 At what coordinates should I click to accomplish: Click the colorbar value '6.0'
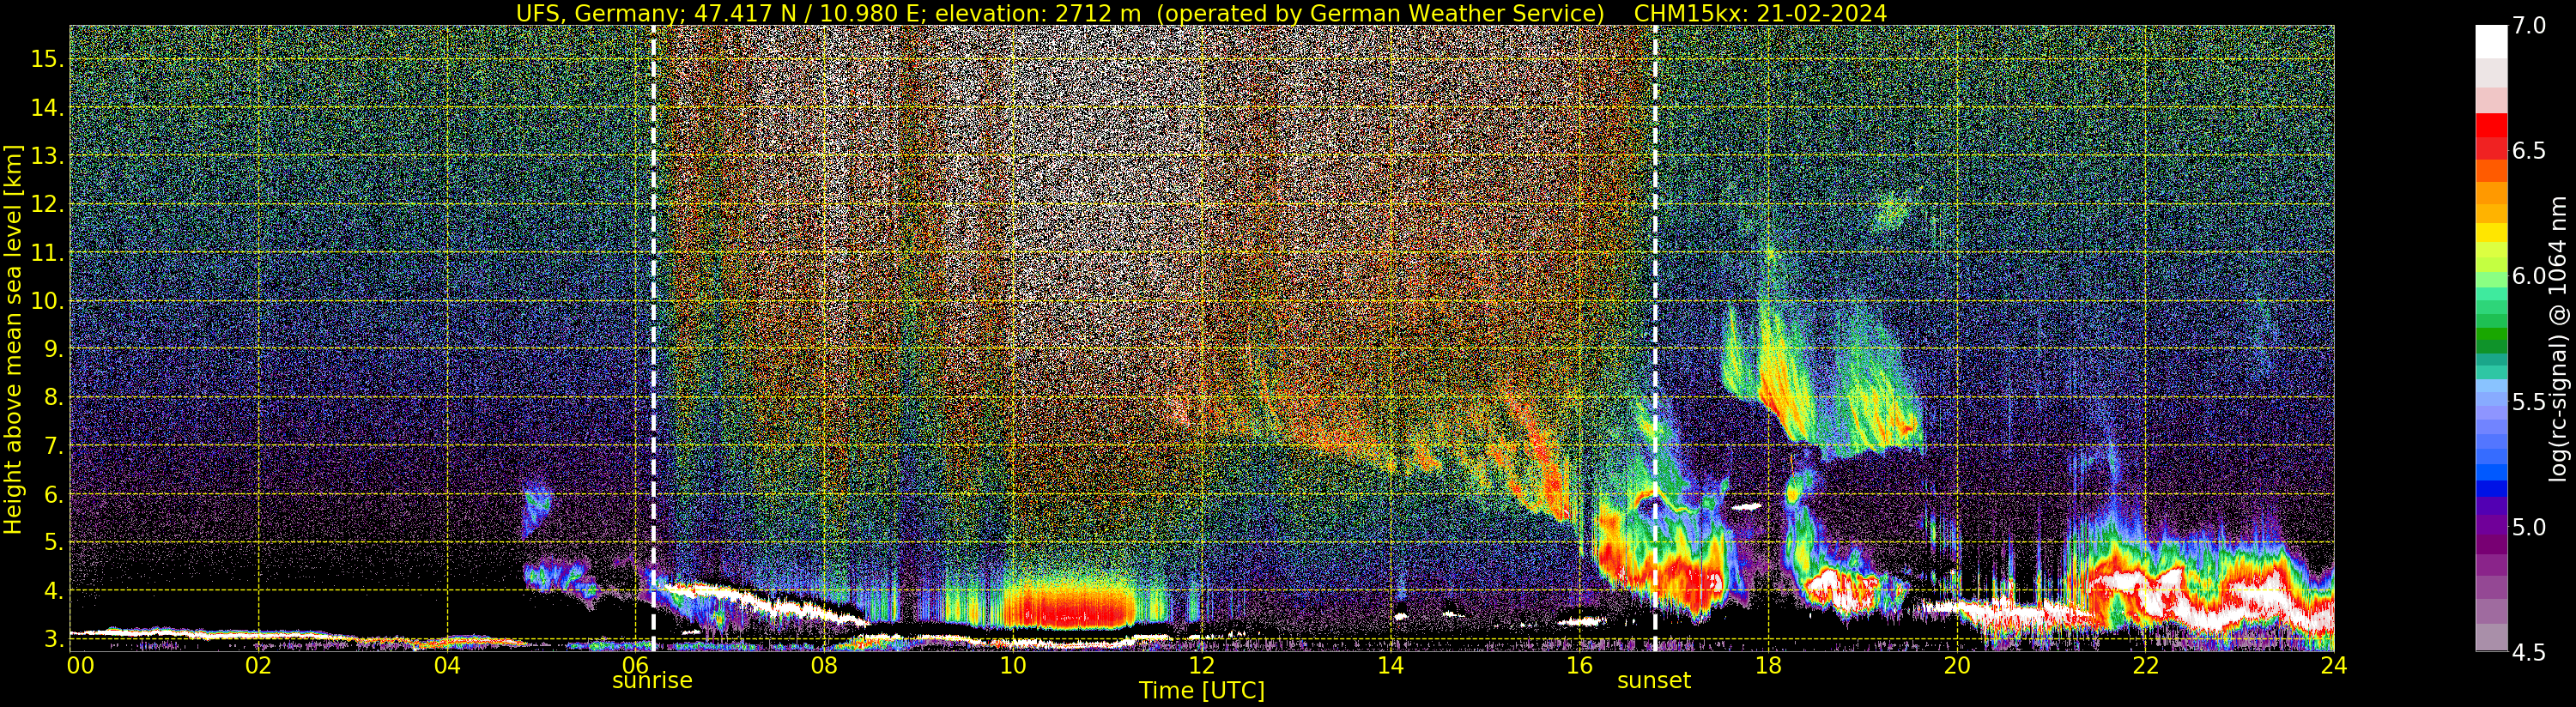tap(2529, 276)
